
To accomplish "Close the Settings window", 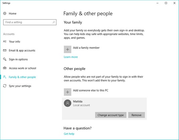I will tap(174, 3).
